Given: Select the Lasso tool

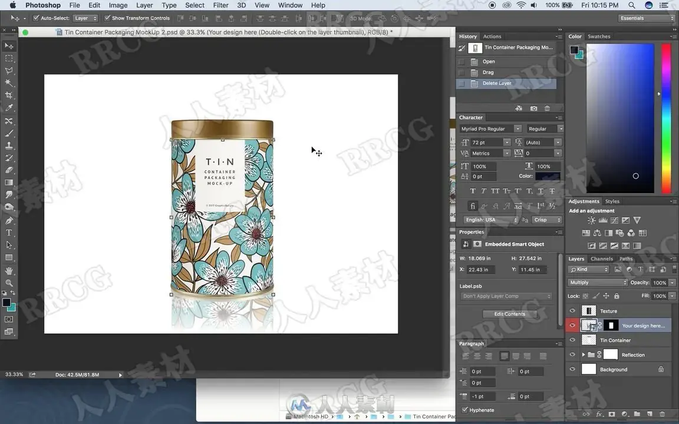Looking at the screenshot, I should click(9, 71).
